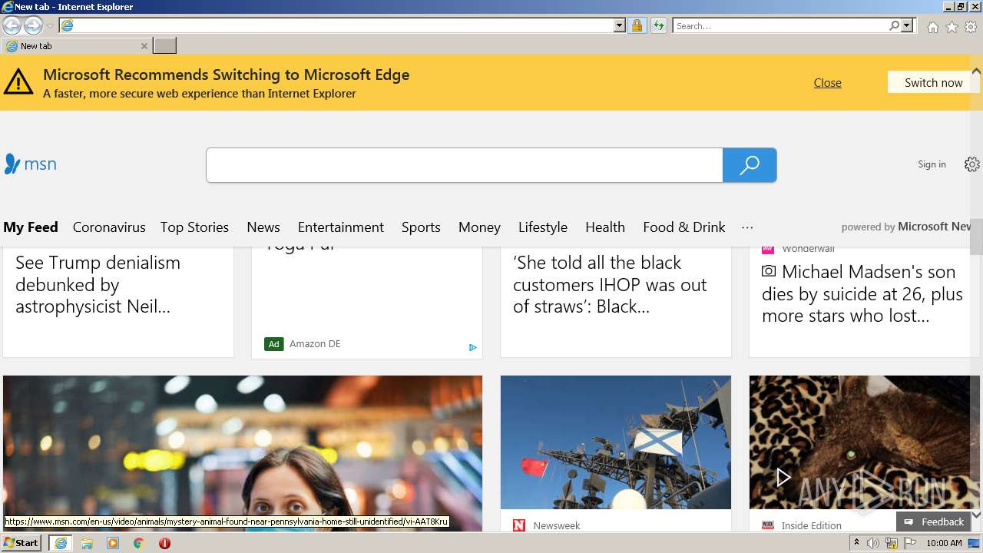Open the IE Tools gear icon
Image resolution: width=983 pixels, height=553 pixels.
[x=971, y=27]
